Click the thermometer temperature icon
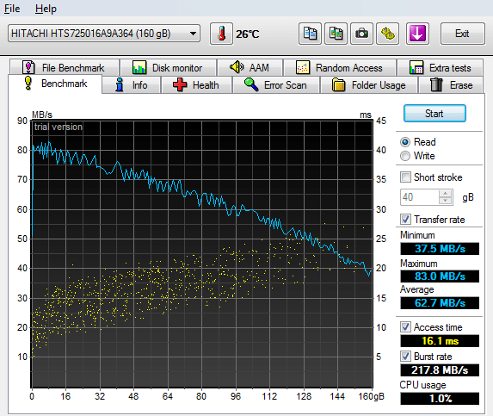The image size is (493, 416). (x=221, y=34)
